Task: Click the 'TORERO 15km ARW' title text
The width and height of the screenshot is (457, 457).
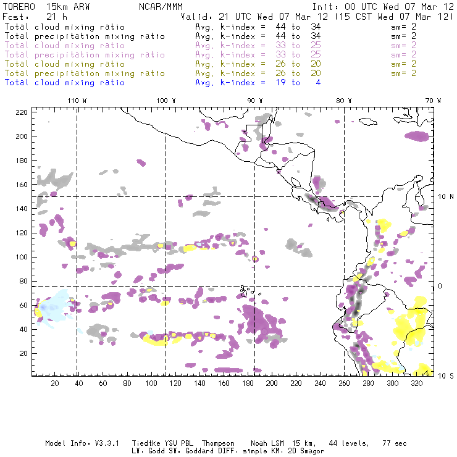Action: [46, 7]
